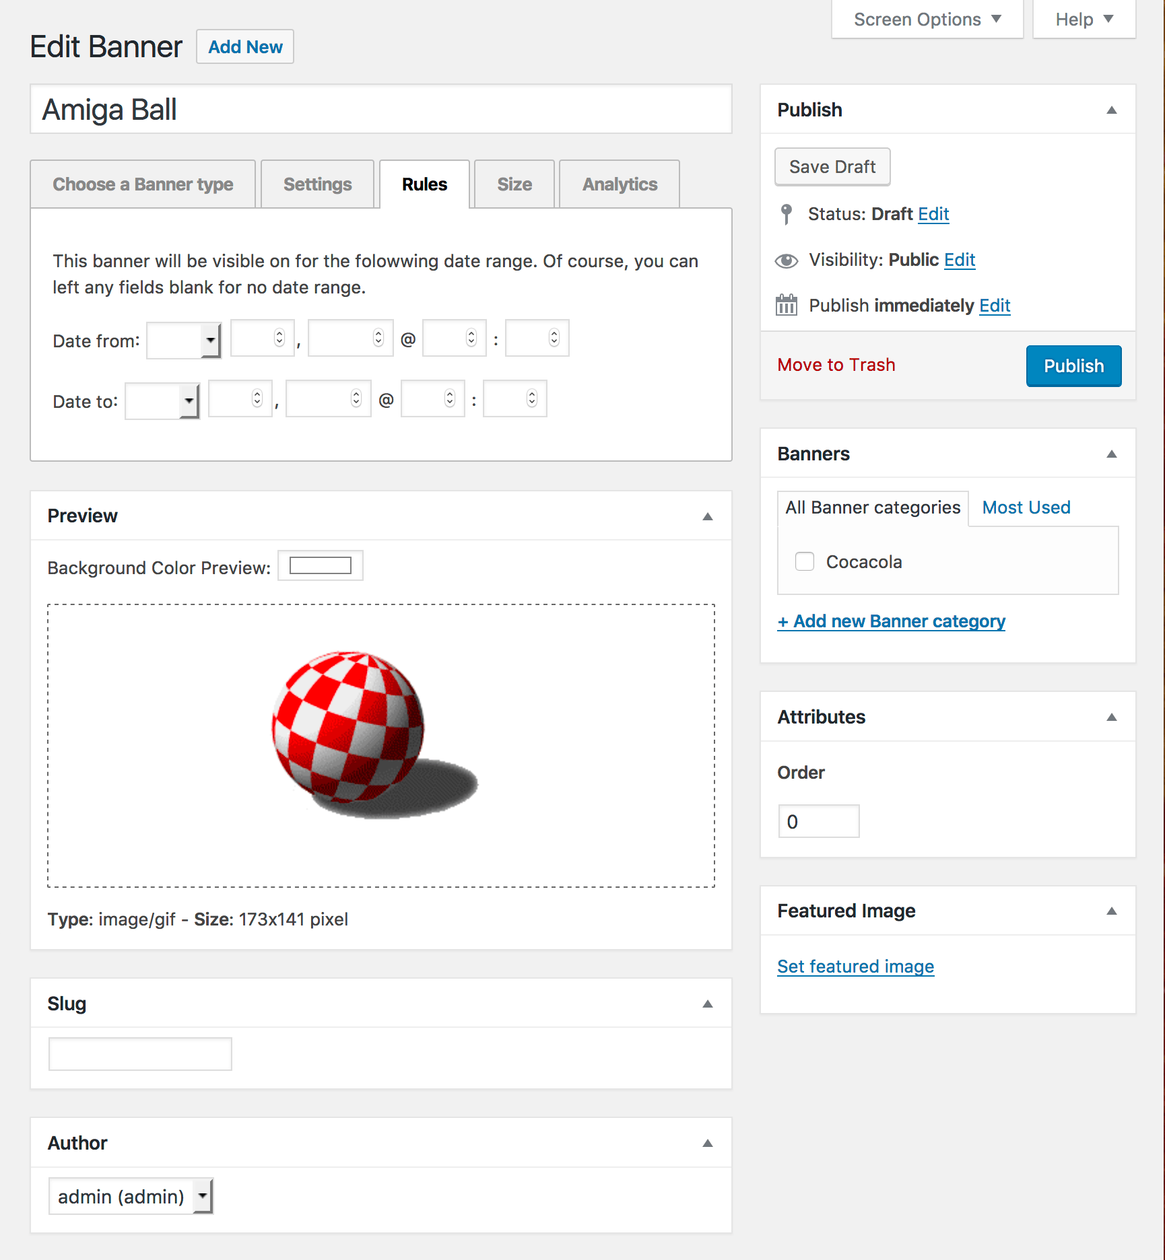Click the Save Draft button
This screenshot has width=1165, height=1260.
click(832, 167)
